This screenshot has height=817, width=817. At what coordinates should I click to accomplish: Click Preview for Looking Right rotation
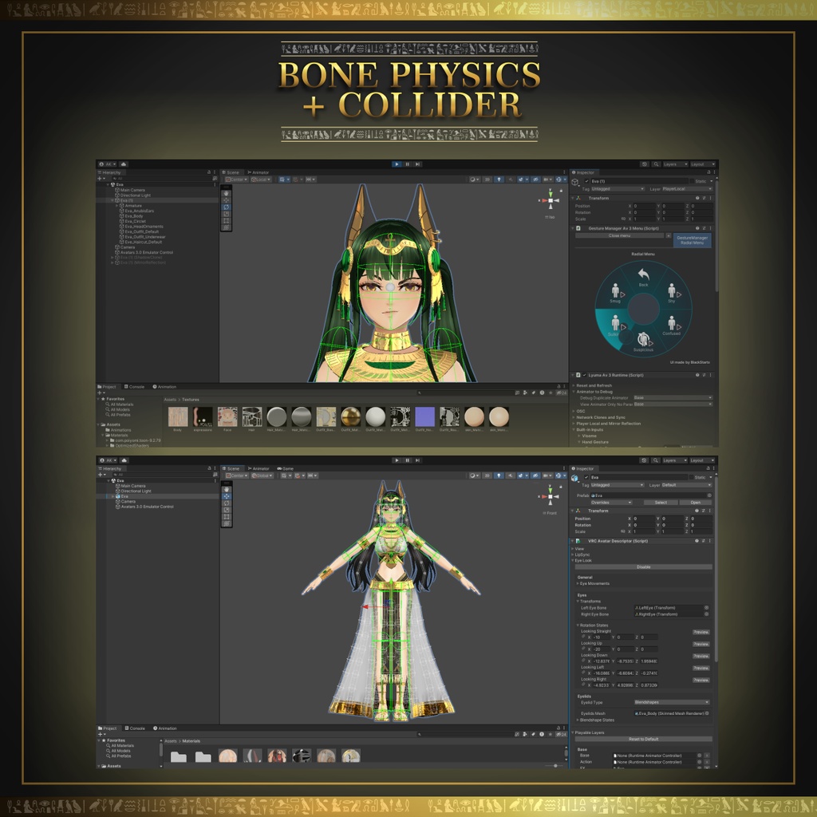[701, 680]
